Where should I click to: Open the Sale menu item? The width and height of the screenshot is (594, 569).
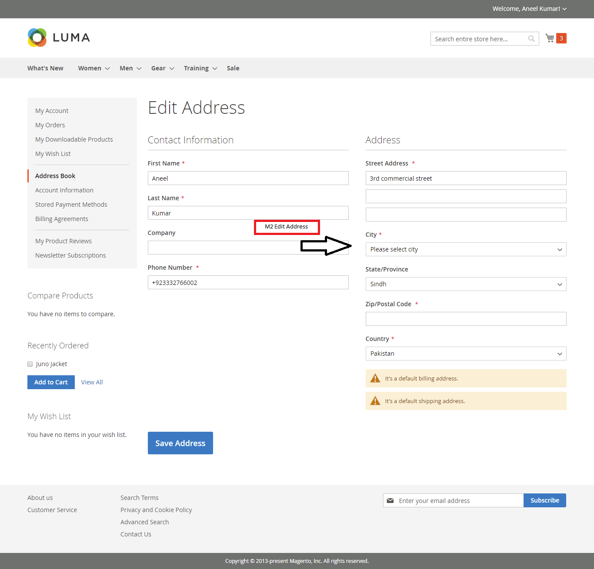(x=233, y=68)
